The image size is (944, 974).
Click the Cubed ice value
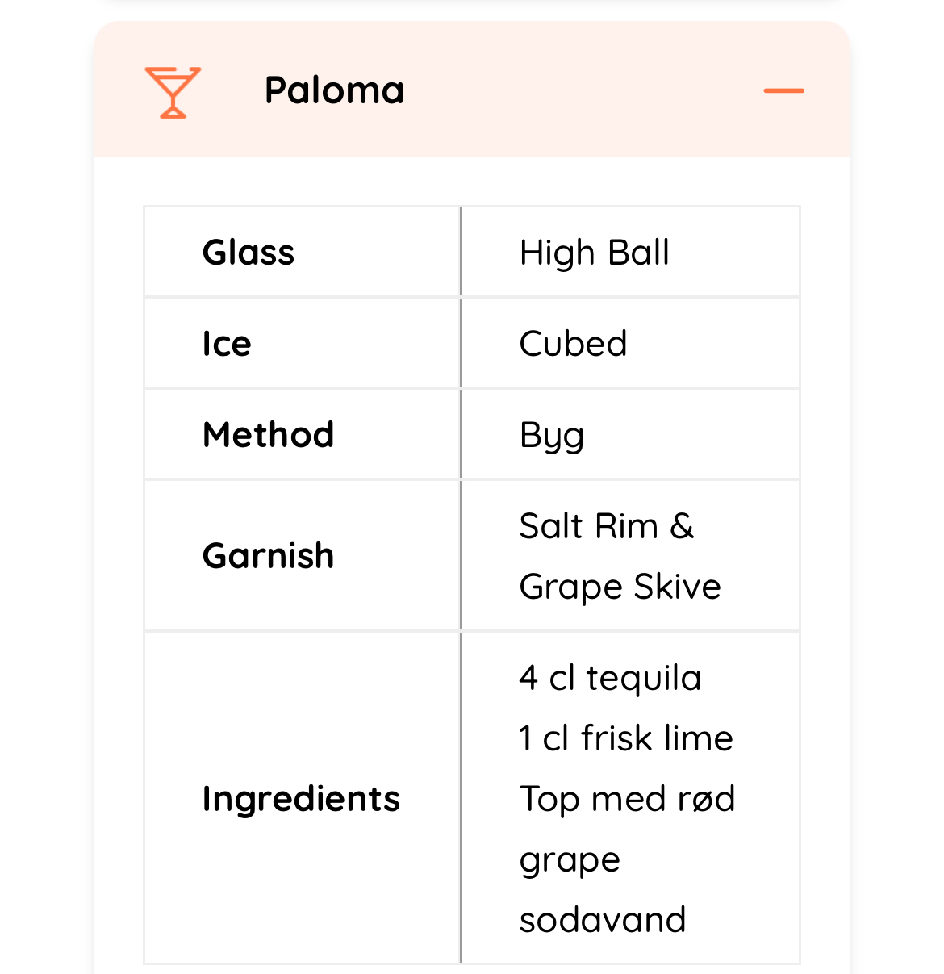coord(573,344)
